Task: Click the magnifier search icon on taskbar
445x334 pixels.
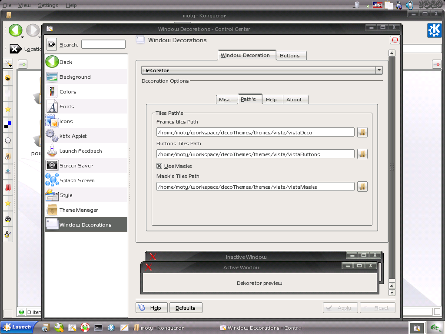Action: pos(59,328)
